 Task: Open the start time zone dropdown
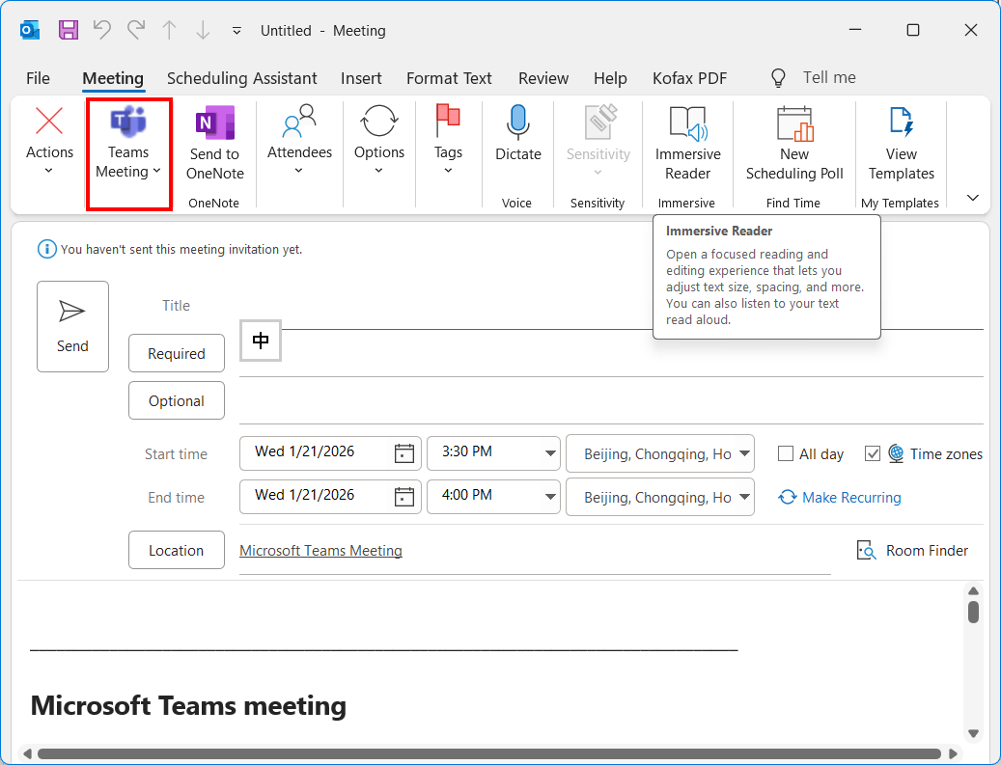(x=745, y=452)
